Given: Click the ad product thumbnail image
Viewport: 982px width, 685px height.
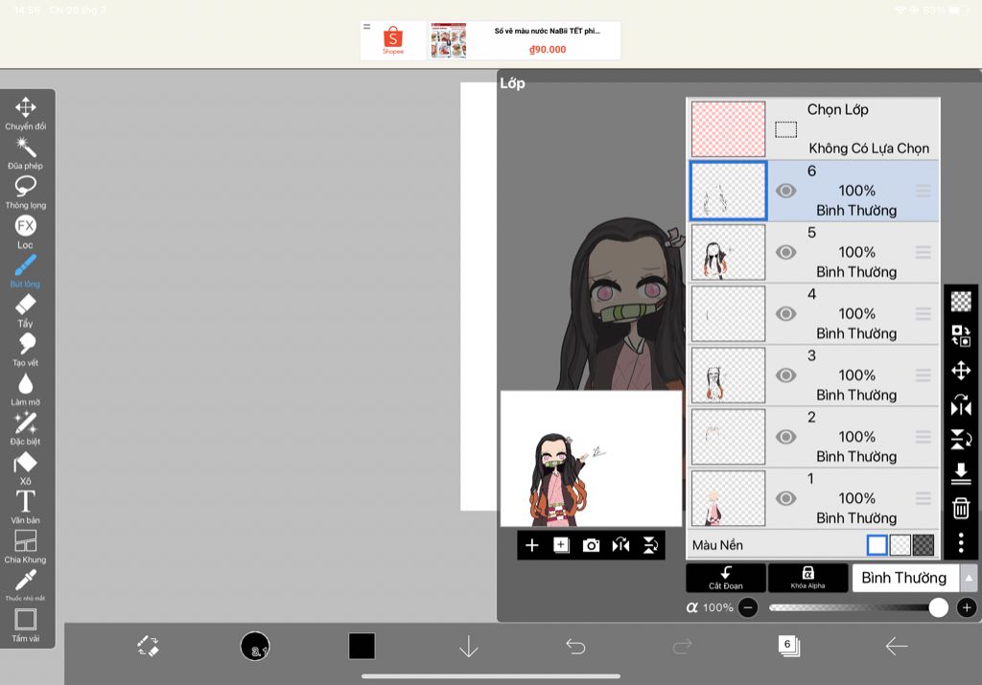Looking at the screenshot, I should pyautogui.click(x=449, y=40).
